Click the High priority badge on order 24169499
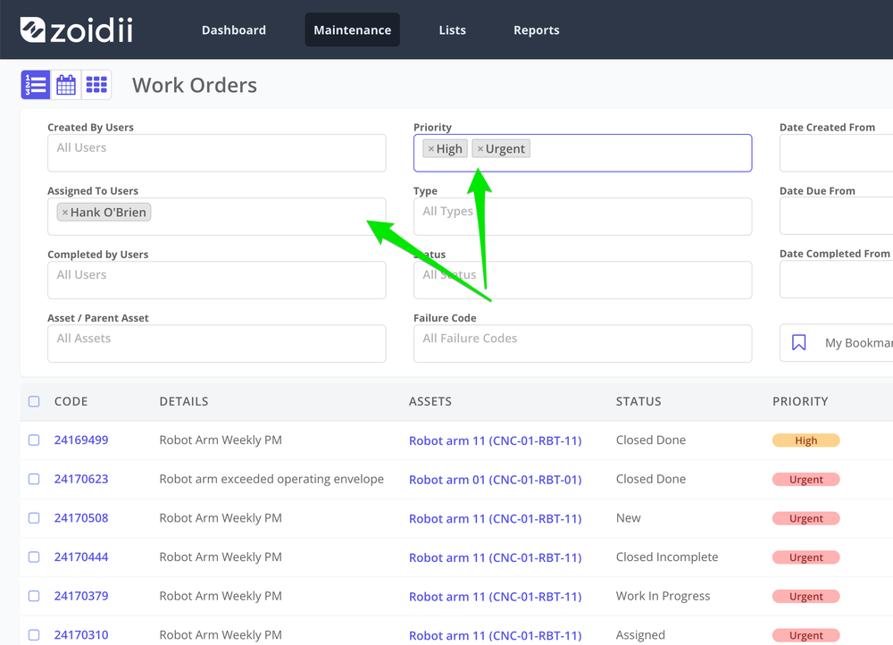Viewport: 893px width, 645px height. coord(805,440)
